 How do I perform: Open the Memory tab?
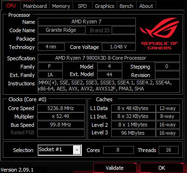pos(61,6)
